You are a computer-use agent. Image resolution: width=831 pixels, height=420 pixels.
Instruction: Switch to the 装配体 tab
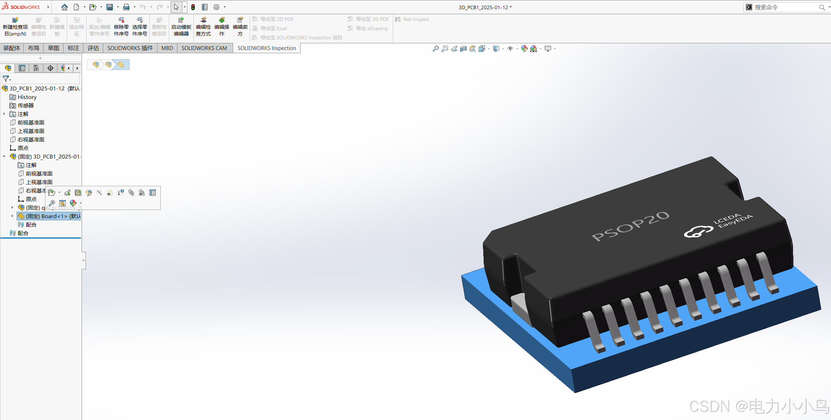coord(12,48)
